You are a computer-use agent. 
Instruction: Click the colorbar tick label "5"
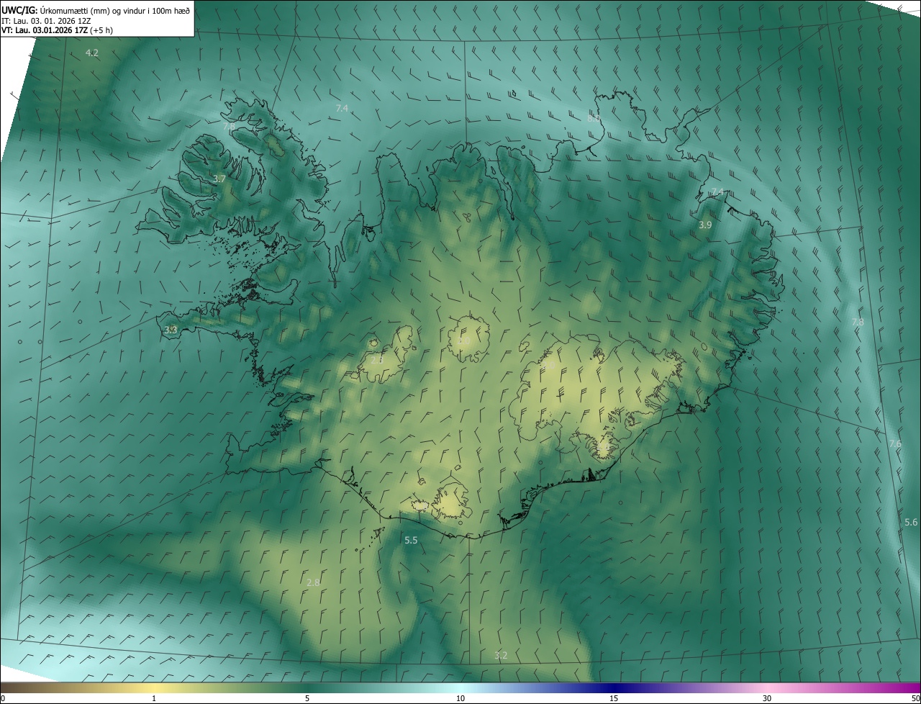coord(307,698)
